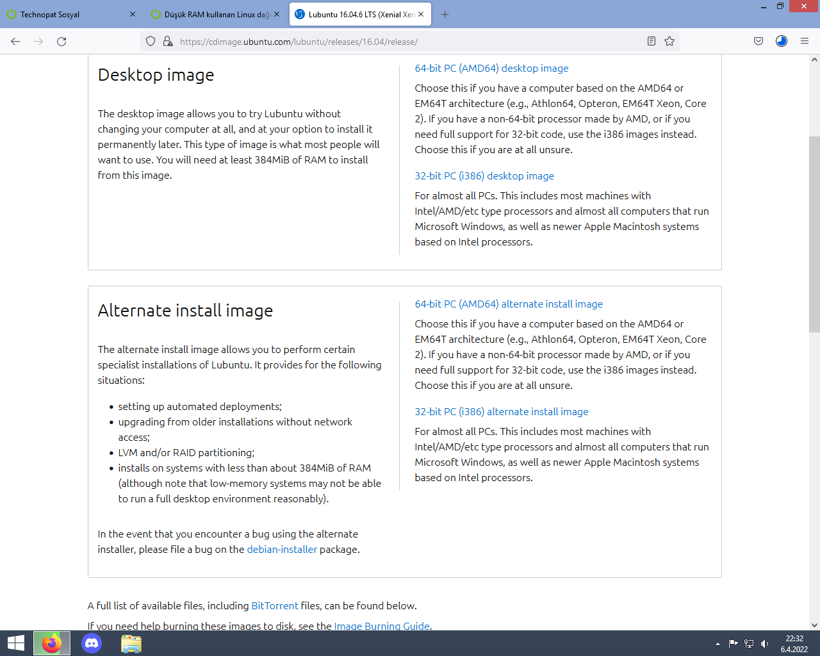The width and height of the screenshot is (820, 656).
Task: Close the Lubuntu 16.04.6 LTS tab
Action: coord(421,14)
